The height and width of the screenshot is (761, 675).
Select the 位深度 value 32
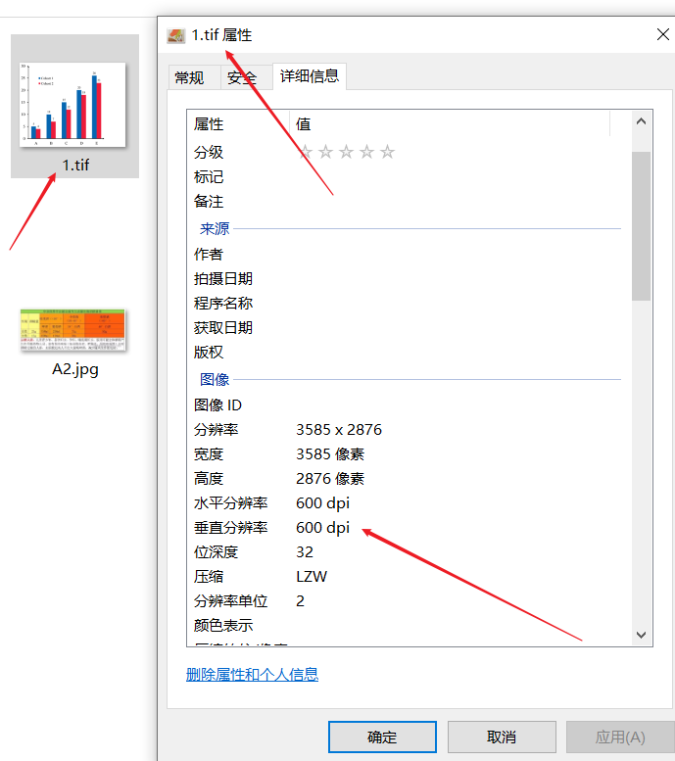pyautogui.click(x=305, y=552)
